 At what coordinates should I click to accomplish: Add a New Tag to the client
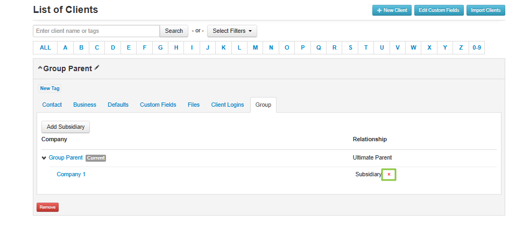coord(50,88)
